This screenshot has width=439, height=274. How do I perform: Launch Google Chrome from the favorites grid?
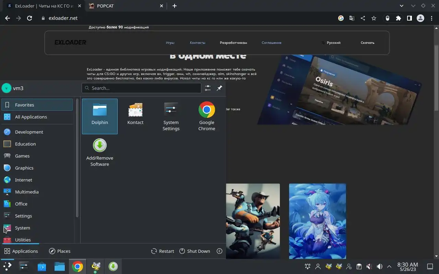207,116
